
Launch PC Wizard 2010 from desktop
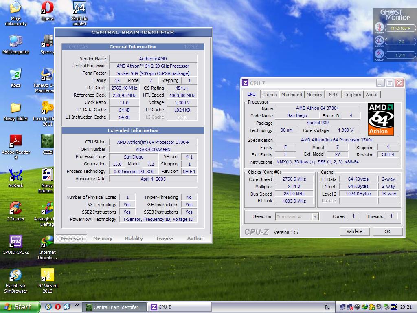(47, 276)
